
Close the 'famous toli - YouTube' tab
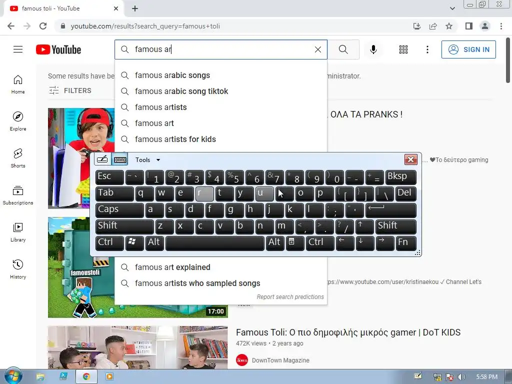pyautogui.click(x=116, y=8)
